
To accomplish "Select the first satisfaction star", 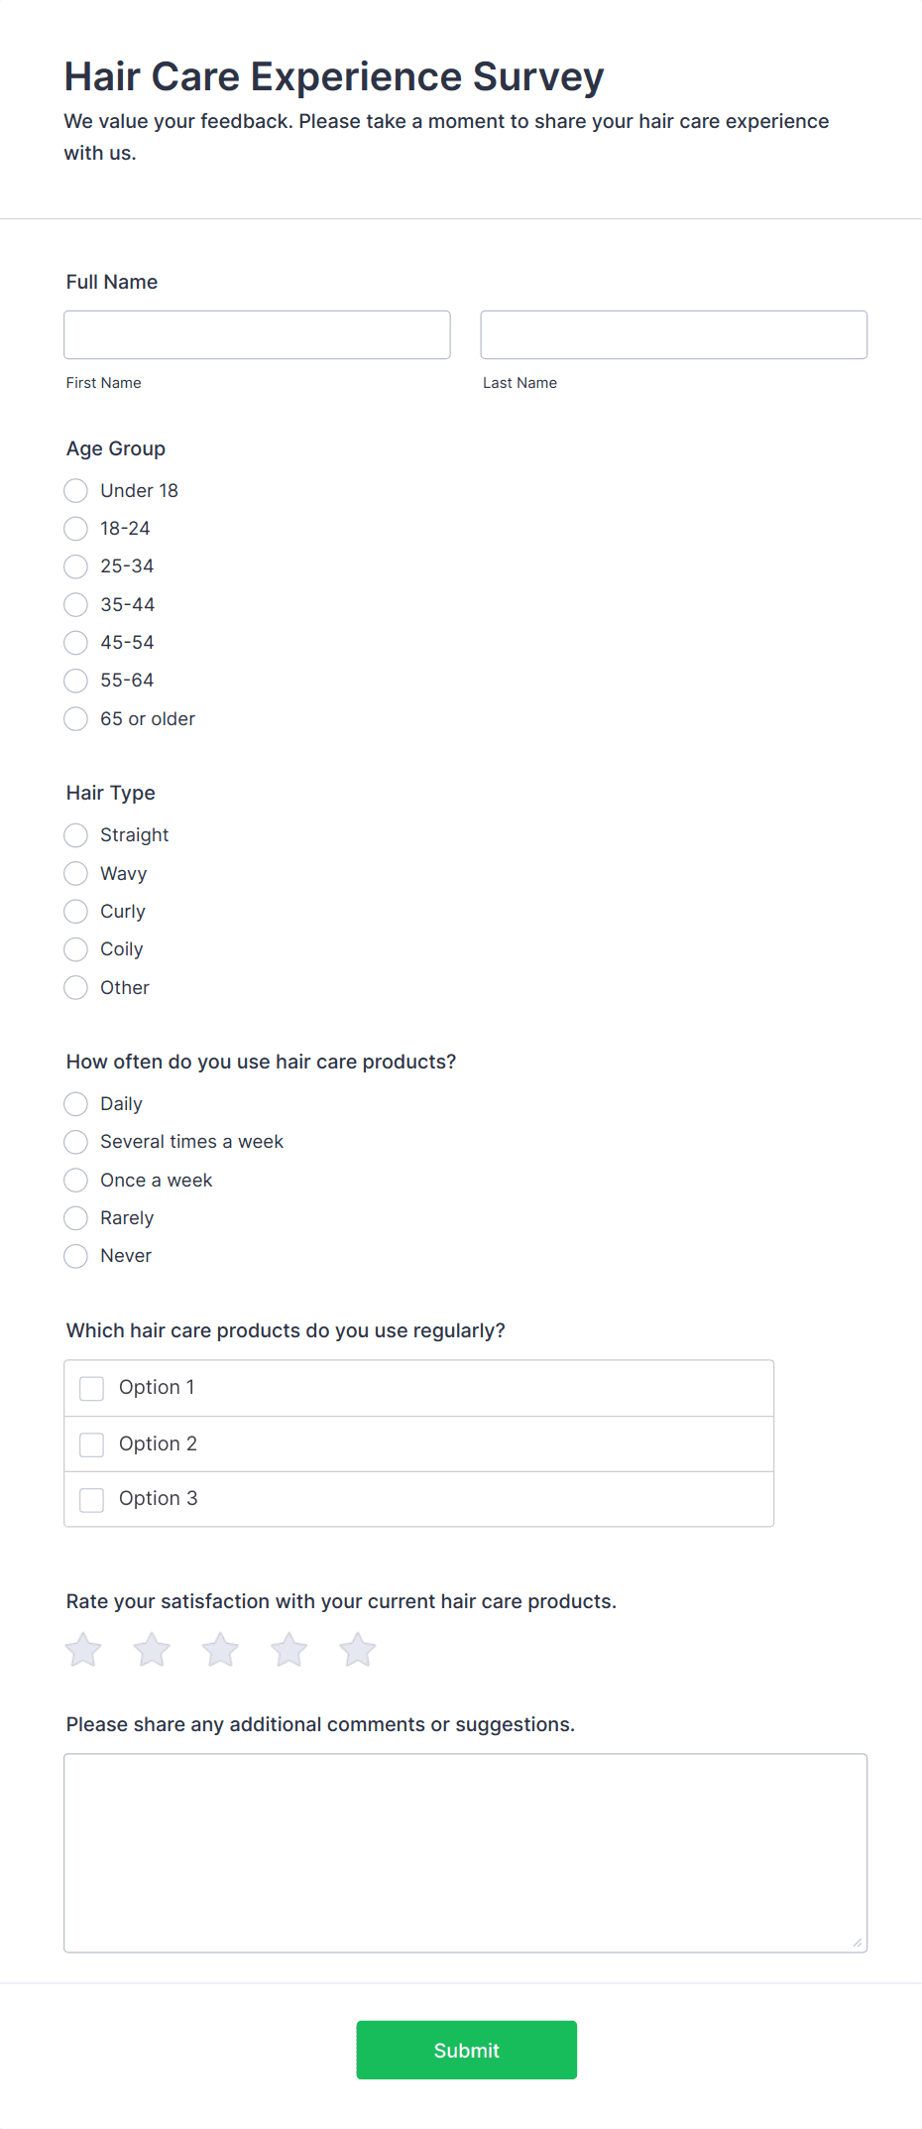I will [82, 1649].
